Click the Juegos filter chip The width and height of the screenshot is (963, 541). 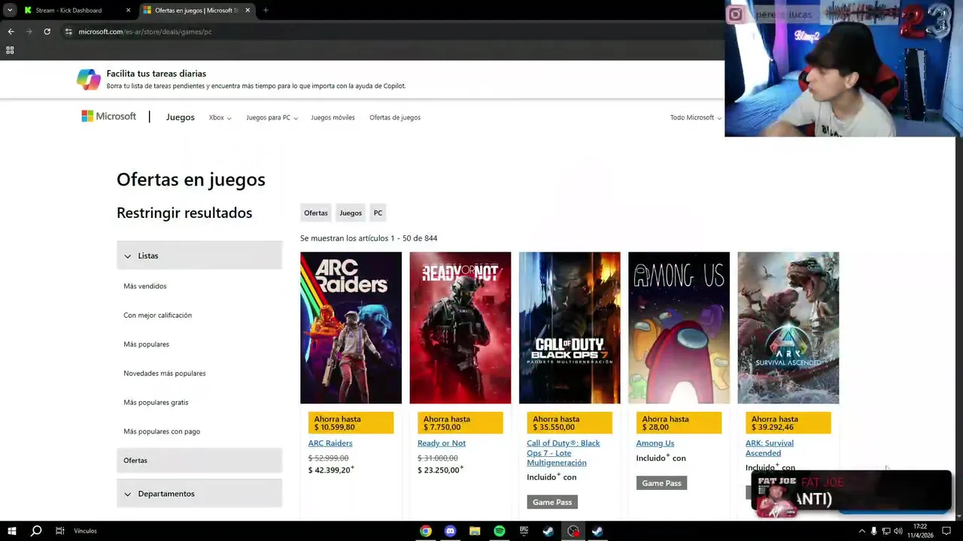click(x=351, y=213)
